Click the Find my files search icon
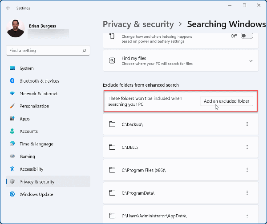Image resolution: width=267 pixels, height=224 pixels. click(112, 60)
